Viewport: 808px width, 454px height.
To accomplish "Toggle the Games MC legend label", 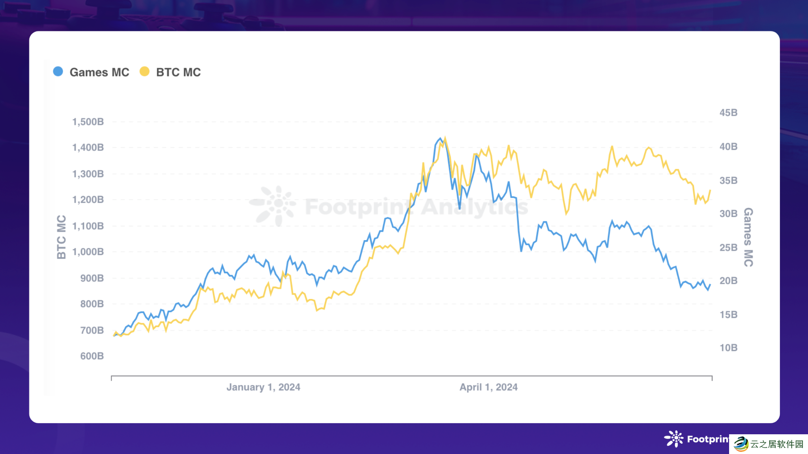I will (99, 72).
